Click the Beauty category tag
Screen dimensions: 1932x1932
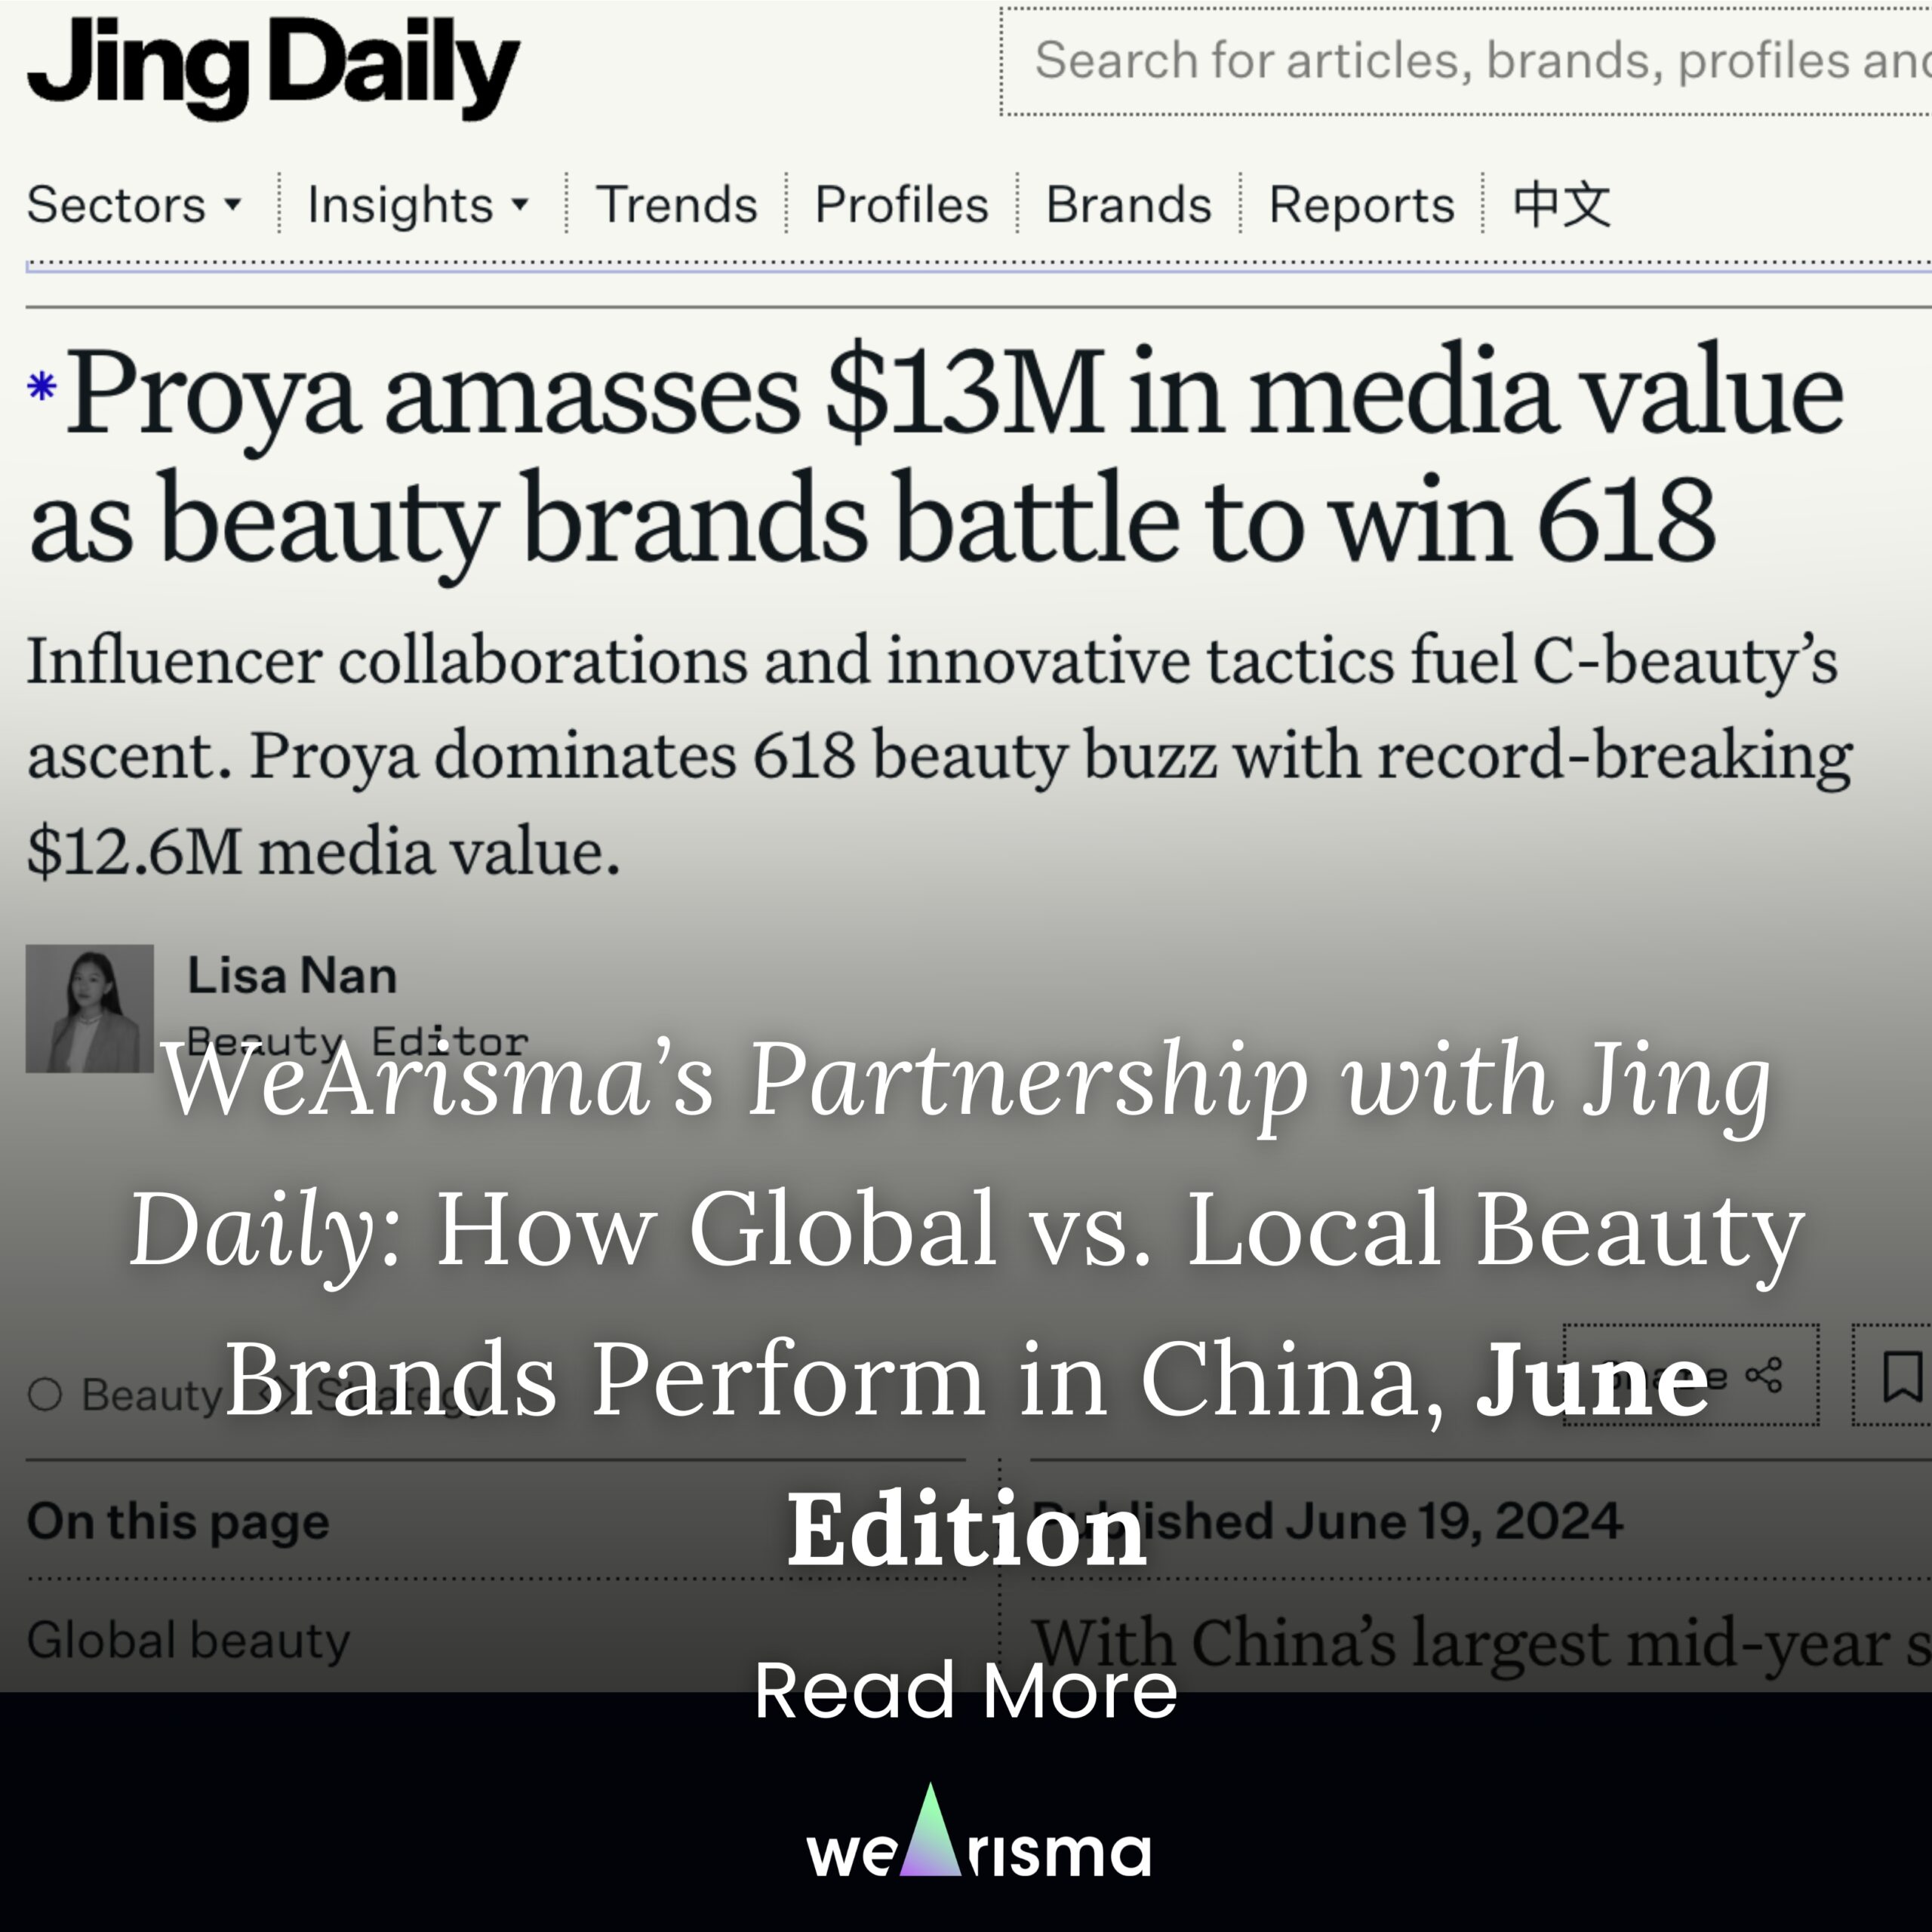pyautogui.click(x=150, y=1394)
